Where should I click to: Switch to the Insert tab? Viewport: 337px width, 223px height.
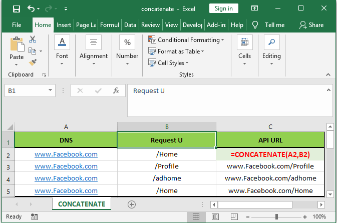tap(64, 25)
